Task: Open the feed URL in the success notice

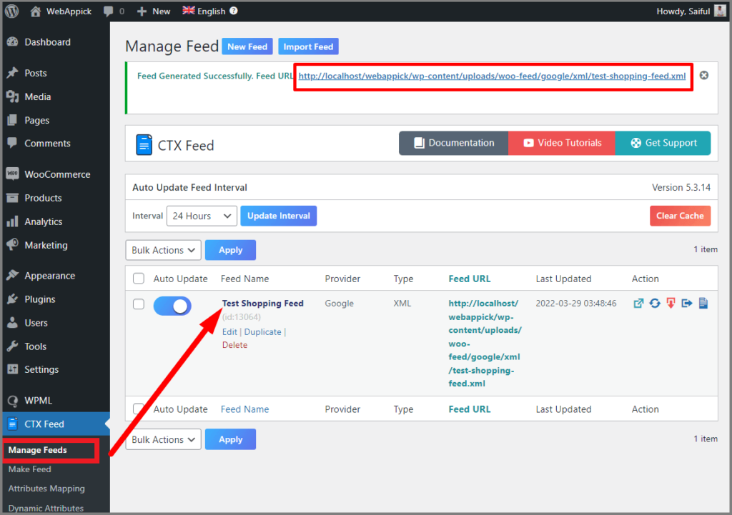Action: coord(492,76)
